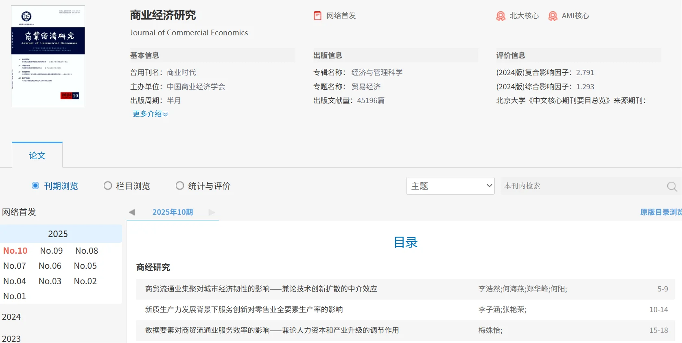This screenshot has width=682, height=343.
Task: Click the AMI核心 medal icon
Action: pyautogui.click(x=553, y=16)
